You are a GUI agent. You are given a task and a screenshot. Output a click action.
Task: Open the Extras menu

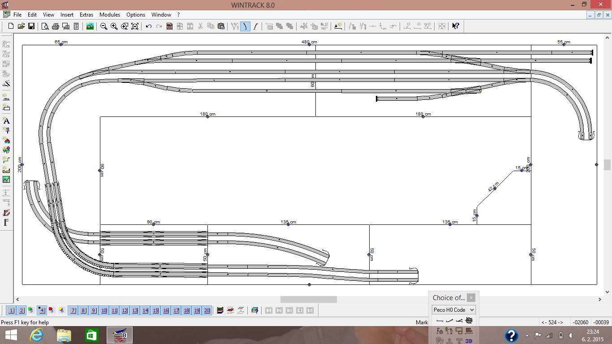86,15
